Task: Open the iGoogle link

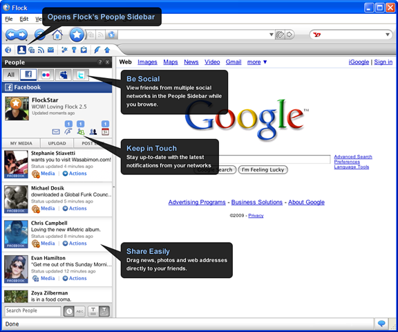Action: click(359, 62)
